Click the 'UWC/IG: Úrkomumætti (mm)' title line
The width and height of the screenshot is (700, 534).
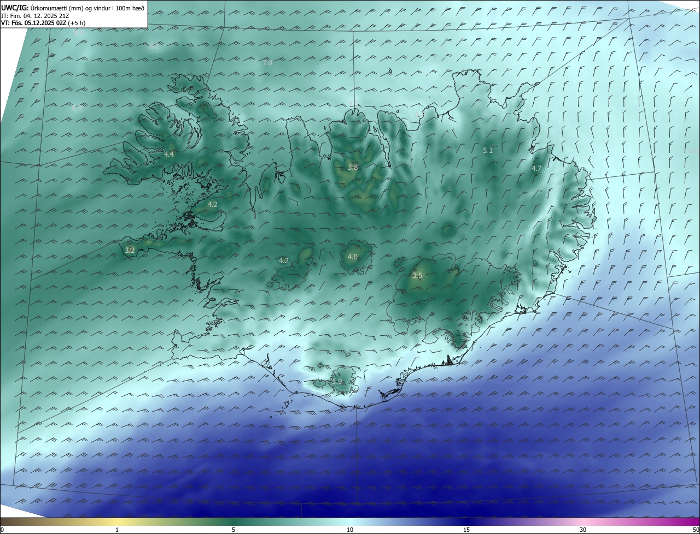tap(72, 8)
